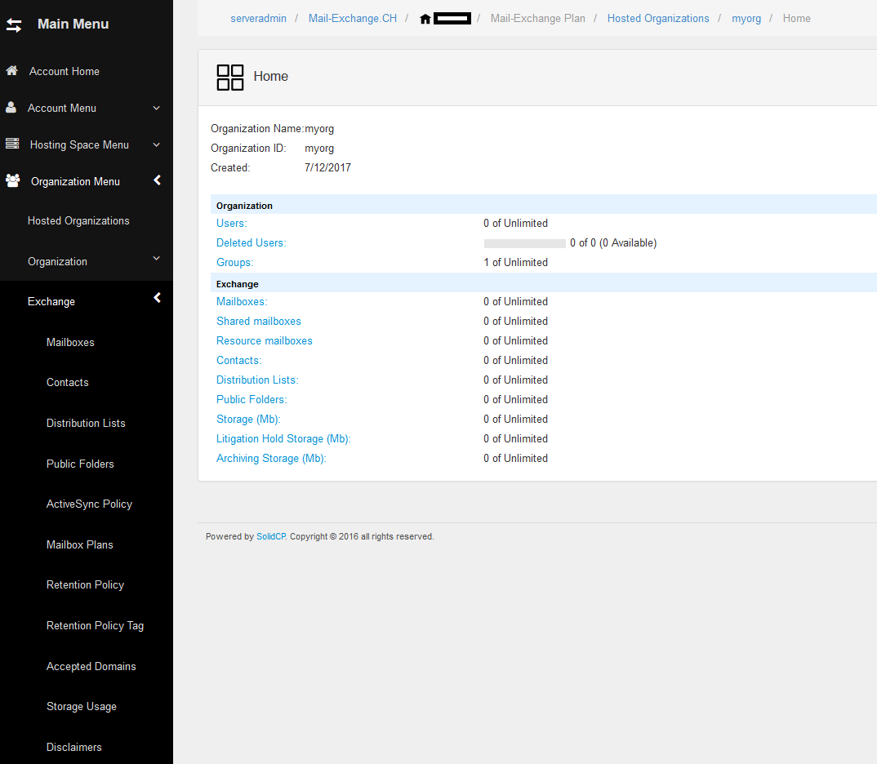Click the Account Menu user icon

tap(11, 107)
